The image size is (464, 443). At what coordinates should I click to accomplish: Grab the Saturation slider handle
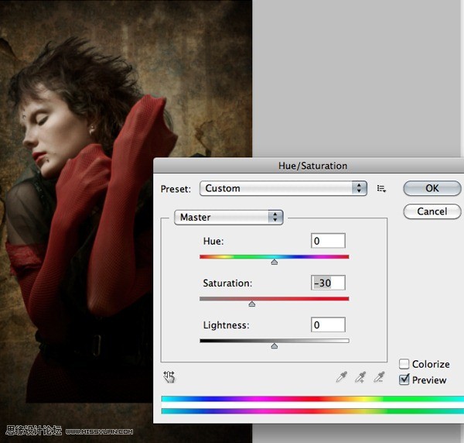pyautogui.click(x=252, y=304)
